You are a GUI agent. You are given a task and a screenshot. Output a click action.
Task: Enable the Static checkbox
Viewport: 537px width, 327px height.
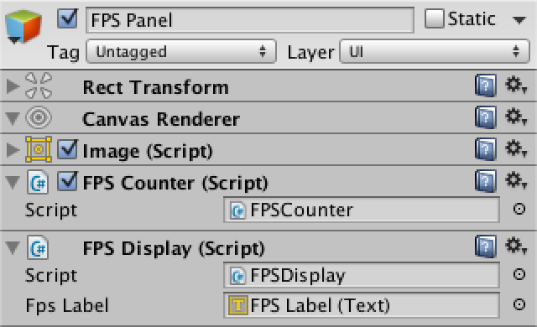(434, 18)
